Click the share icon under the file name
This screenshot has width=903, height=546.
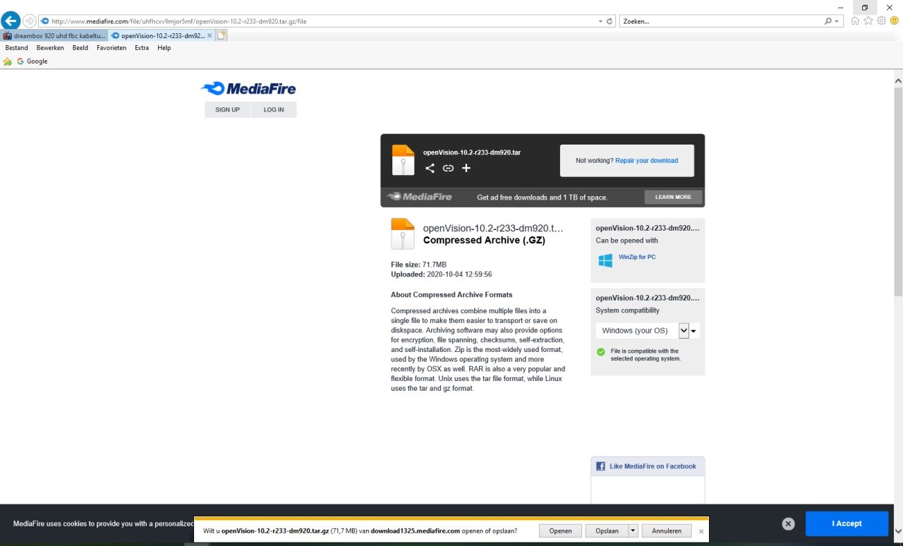pyautogui.click(x=430, y=168)
